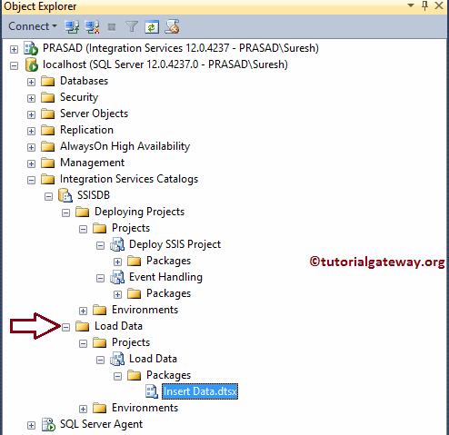Collapse the Event Handling project node
The image size is (449, 435).
100,278
